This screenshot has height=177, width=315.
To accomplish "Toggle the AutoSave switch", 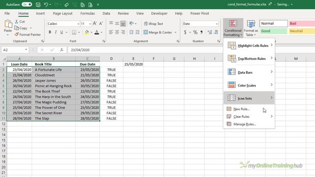I will tap(27, 4).
